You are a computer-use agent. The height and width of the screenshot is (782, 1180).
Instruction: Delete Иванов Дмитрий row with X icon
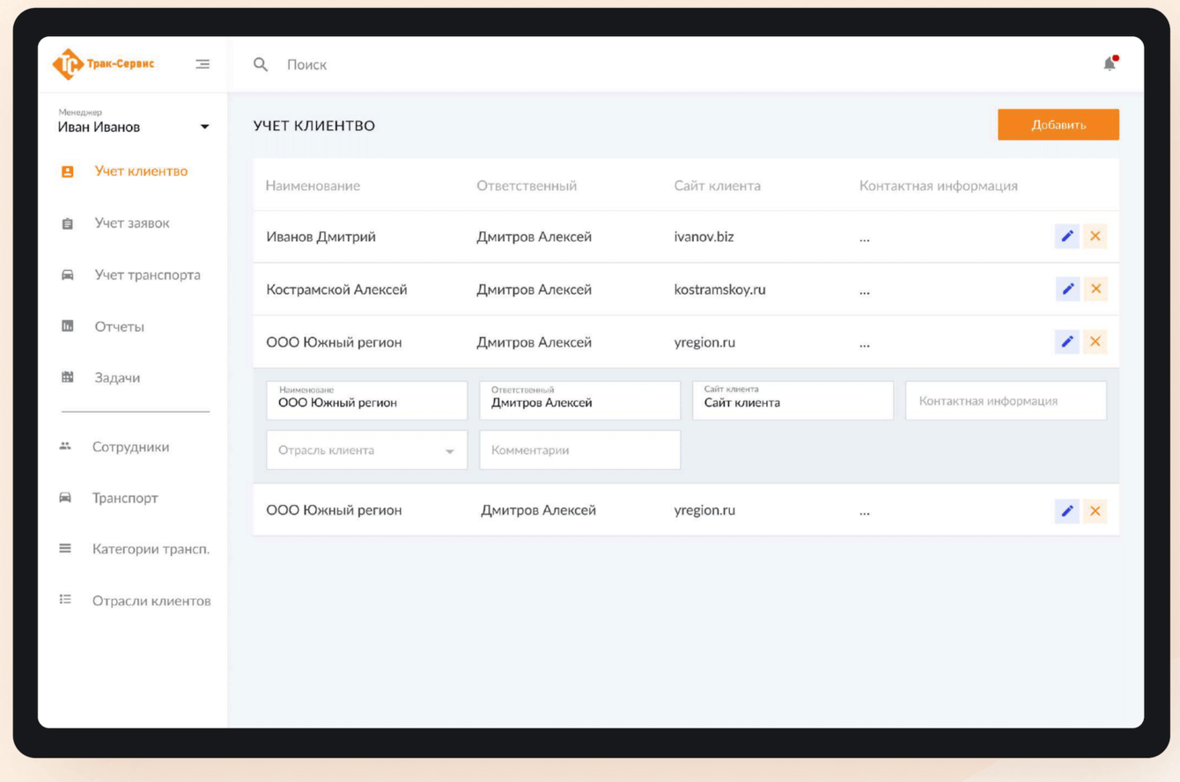point(1095,236)
